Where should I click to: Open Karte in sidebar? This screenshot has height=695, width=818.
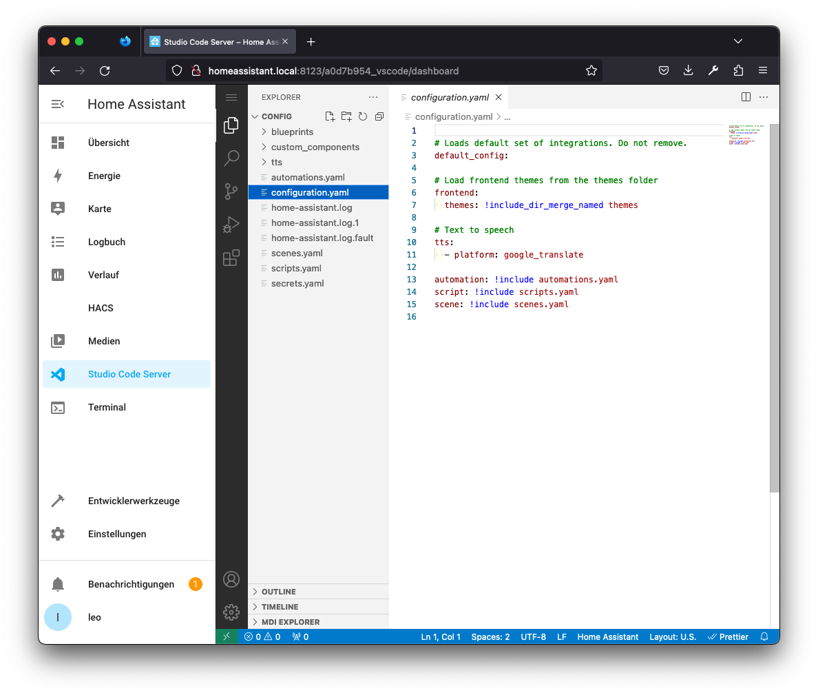tap(127, 209)
